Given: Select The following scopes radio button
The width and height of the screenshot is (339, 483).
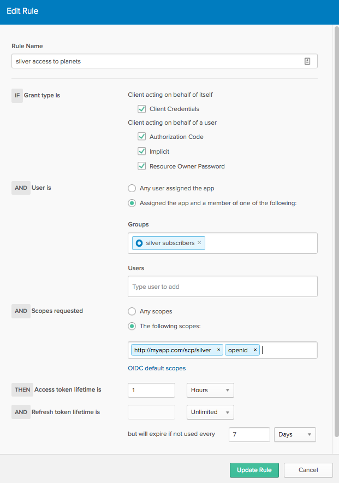Looking at the screenshot, I should [x=132, y=327].
